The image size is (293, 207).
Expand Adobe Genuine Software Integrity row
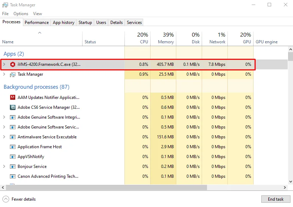click(x=4, y=117)
